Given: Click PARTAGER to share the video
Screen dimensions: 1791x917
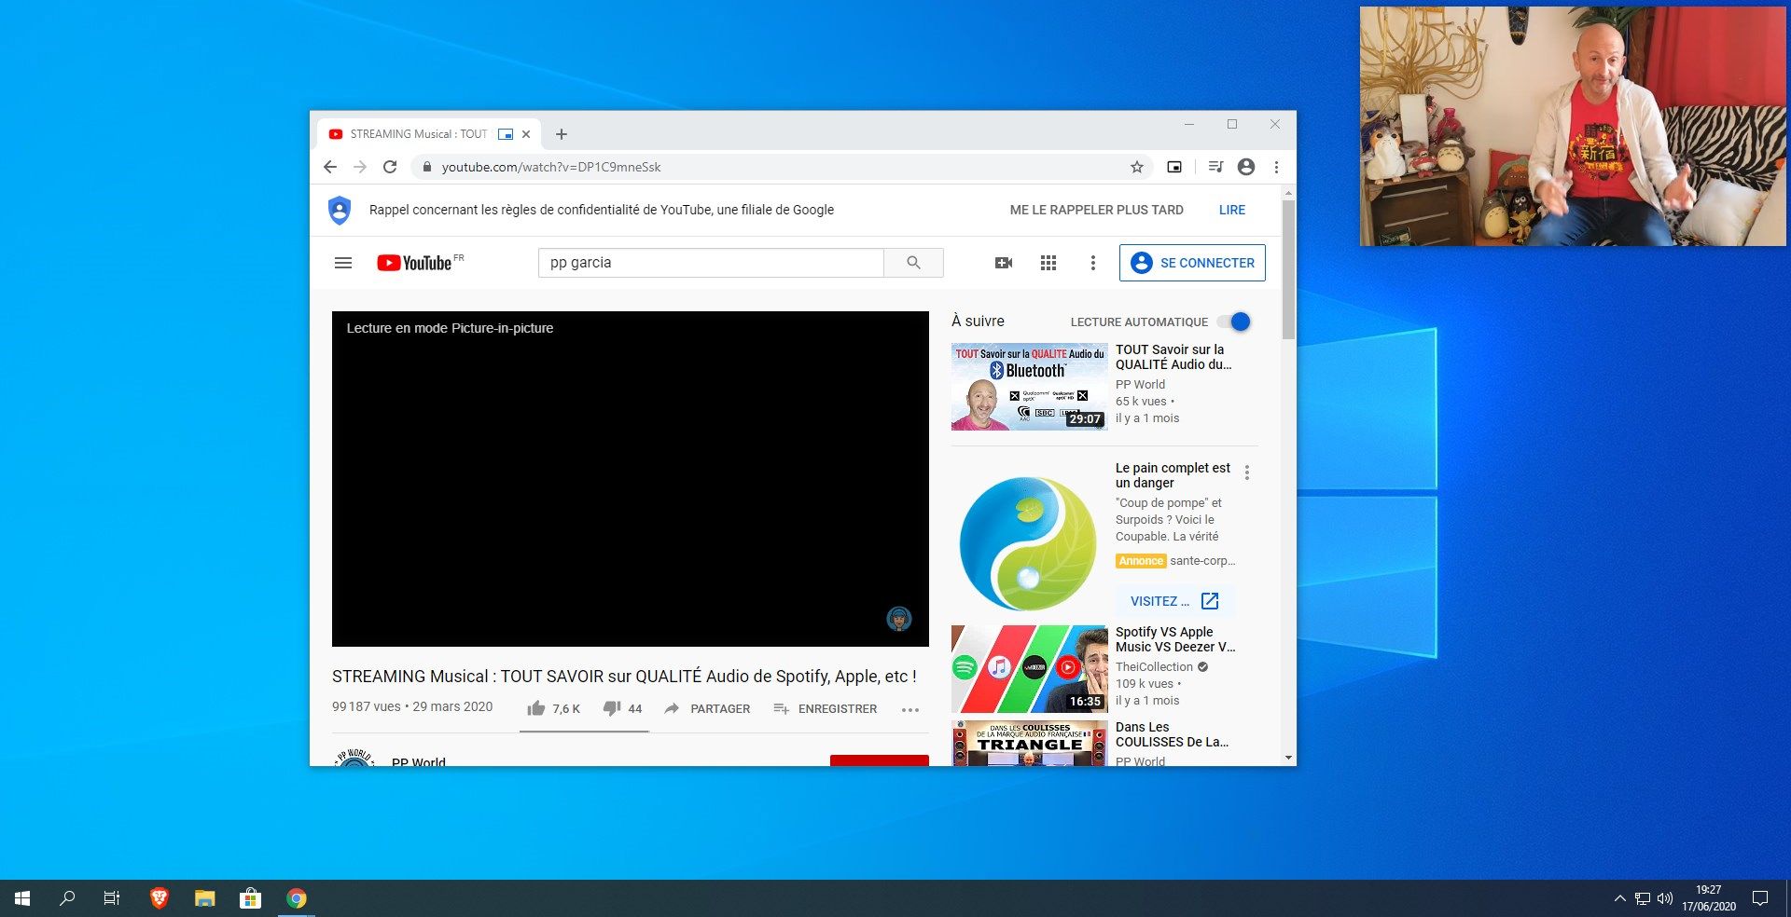Looking at the screenshot, I should click(x=707, y=708).
